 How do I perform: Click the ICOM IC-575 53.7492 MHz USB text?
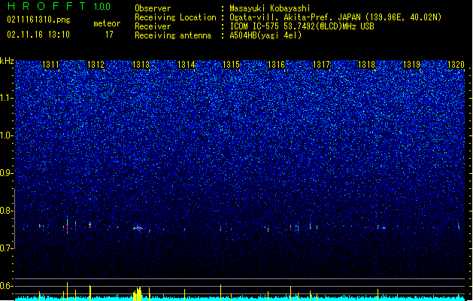(302, 26)
